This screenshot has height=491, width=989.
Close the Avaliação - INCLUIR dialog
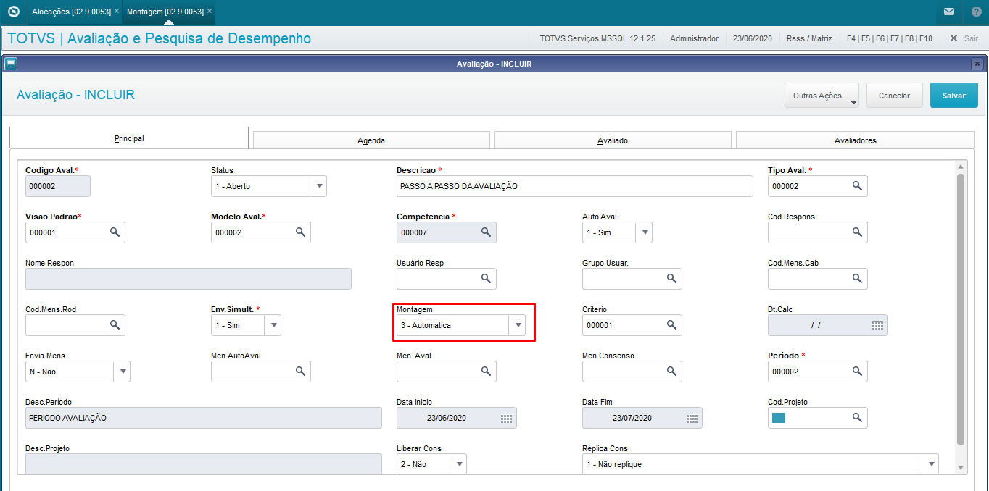pyautogui.click(x=977, y=64)
